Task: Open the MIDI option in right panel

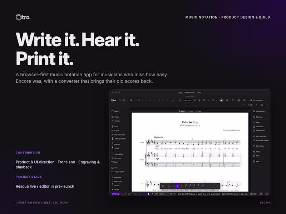Action: coord(256,156)
